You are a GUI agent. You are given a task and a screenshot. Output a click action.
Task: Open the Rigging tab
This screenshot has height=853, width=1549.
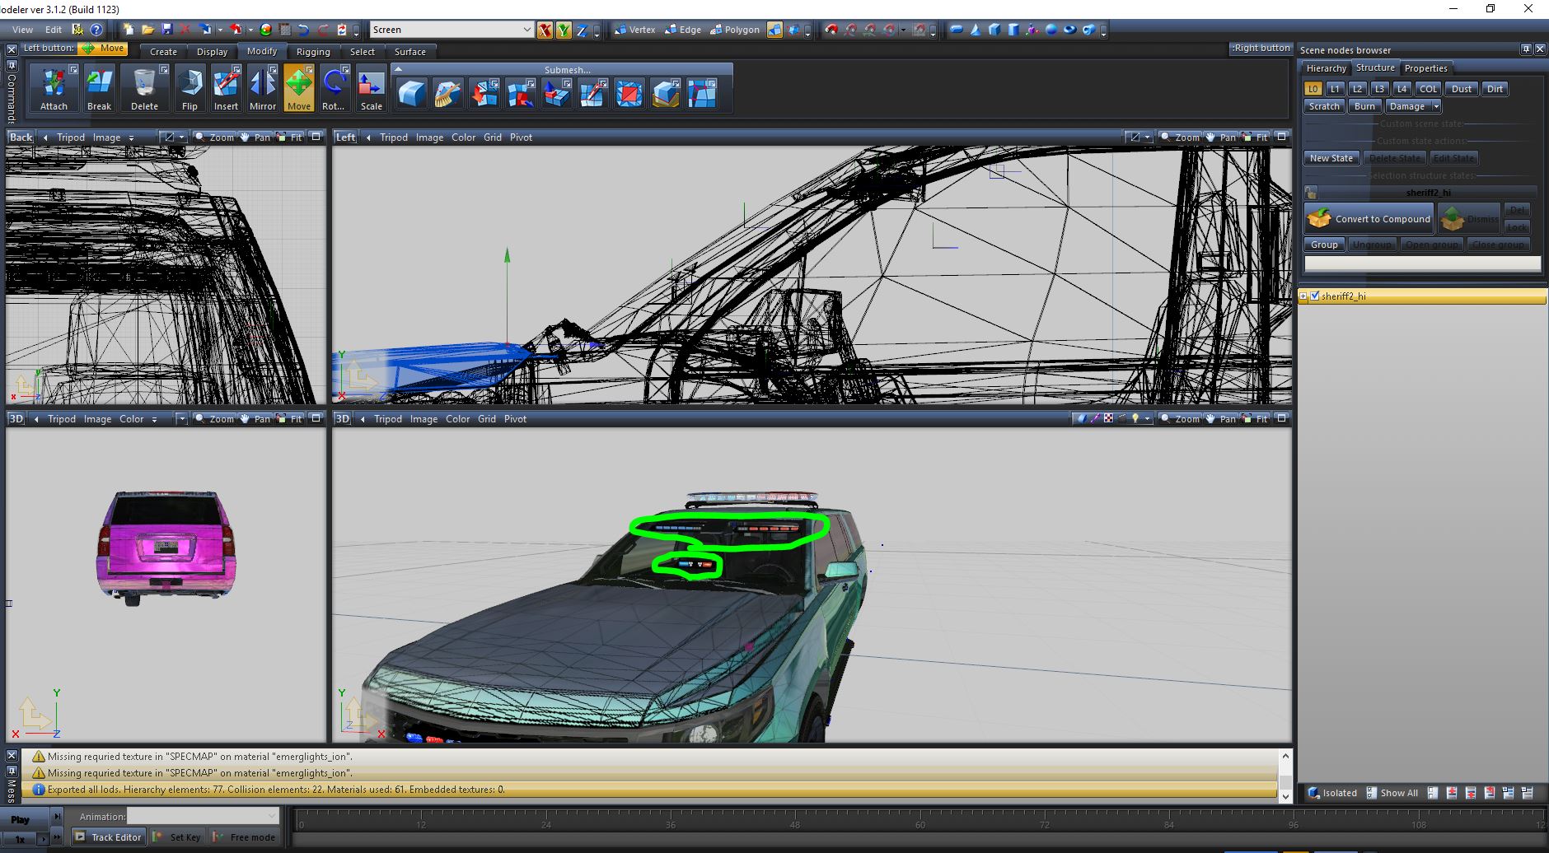tap(313, 52)
